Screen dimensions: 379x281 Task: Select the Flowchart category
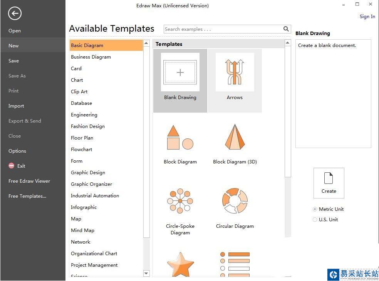tap(106, 150)
